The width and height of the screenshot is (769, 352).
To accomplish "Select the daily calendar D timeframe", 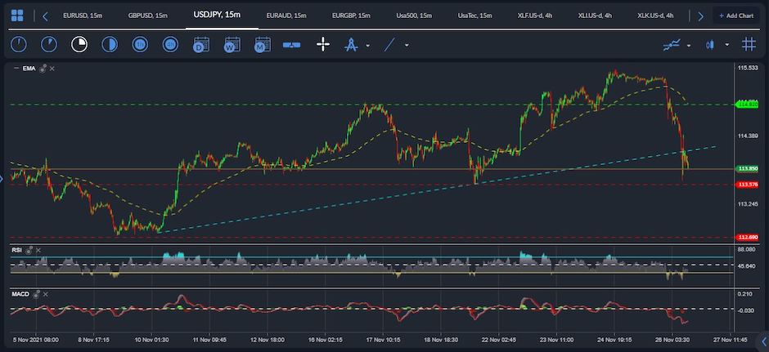I will click(x=201, y=45).
